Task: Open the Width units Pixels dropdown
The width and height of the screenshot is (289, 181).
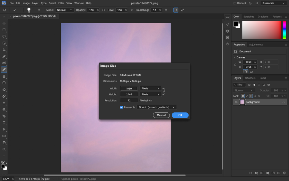Action: [151, 88]
